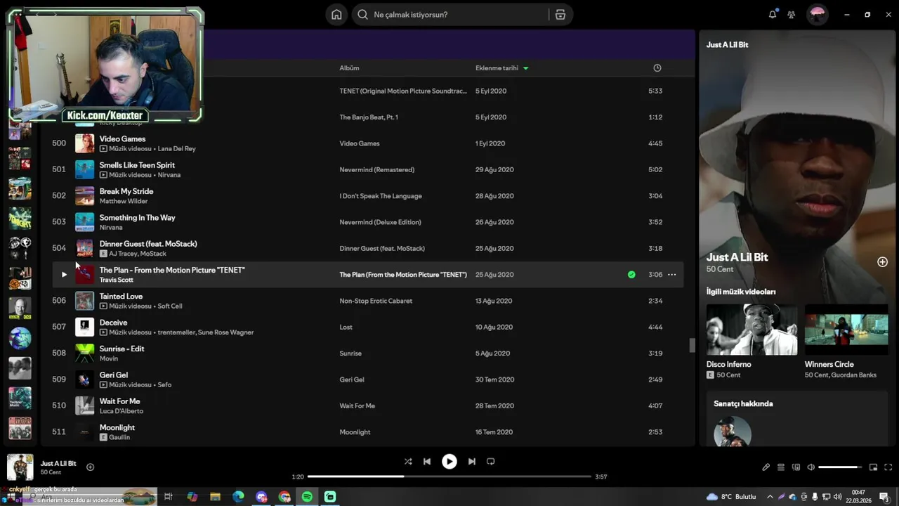Open 50 Cent link under panel song title
This screenshot has width=899, height=506.
click(x=720, y=270)
